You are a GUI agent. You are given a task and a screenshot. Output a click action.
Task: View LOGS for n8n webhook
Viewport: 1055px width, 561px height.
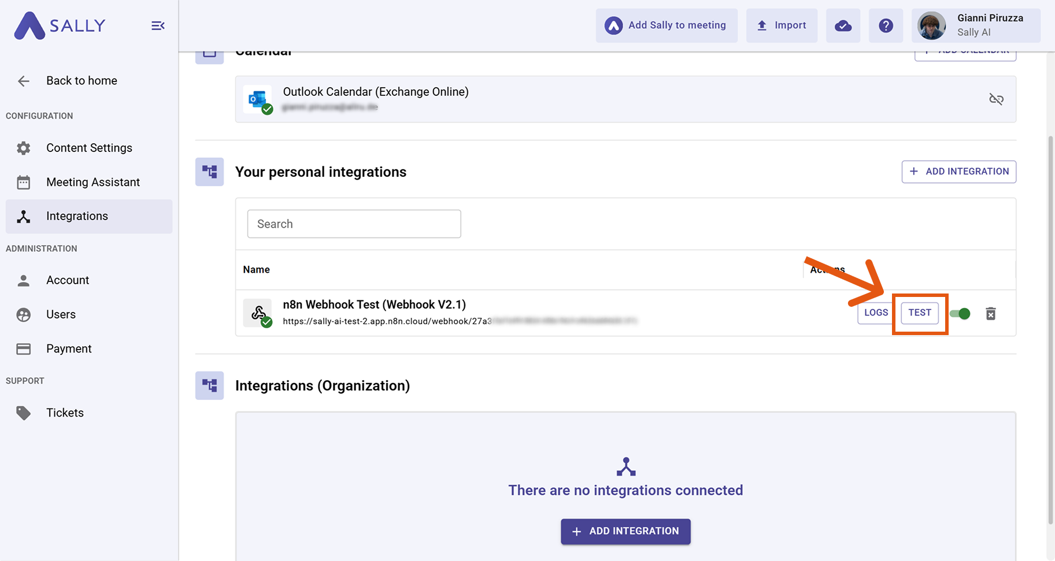point(875,313)
